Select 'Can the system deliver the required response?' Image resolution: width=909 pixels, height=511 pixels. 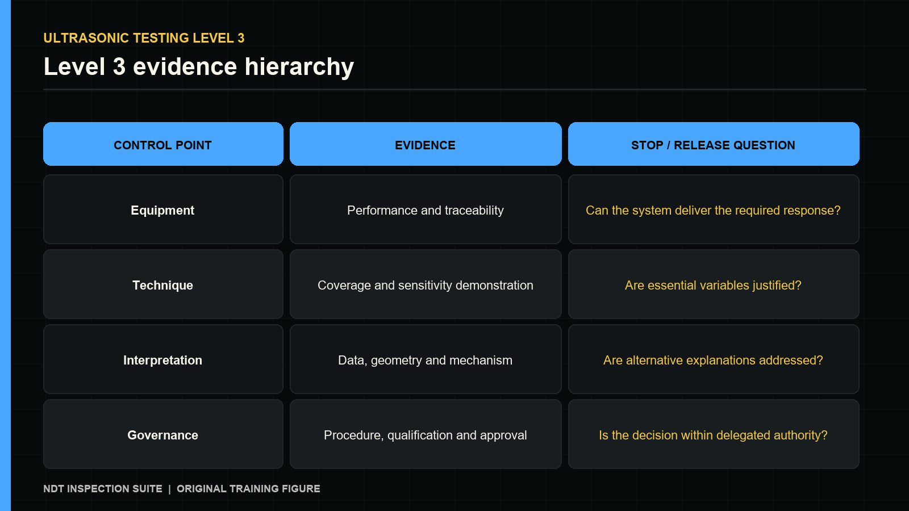714,210
